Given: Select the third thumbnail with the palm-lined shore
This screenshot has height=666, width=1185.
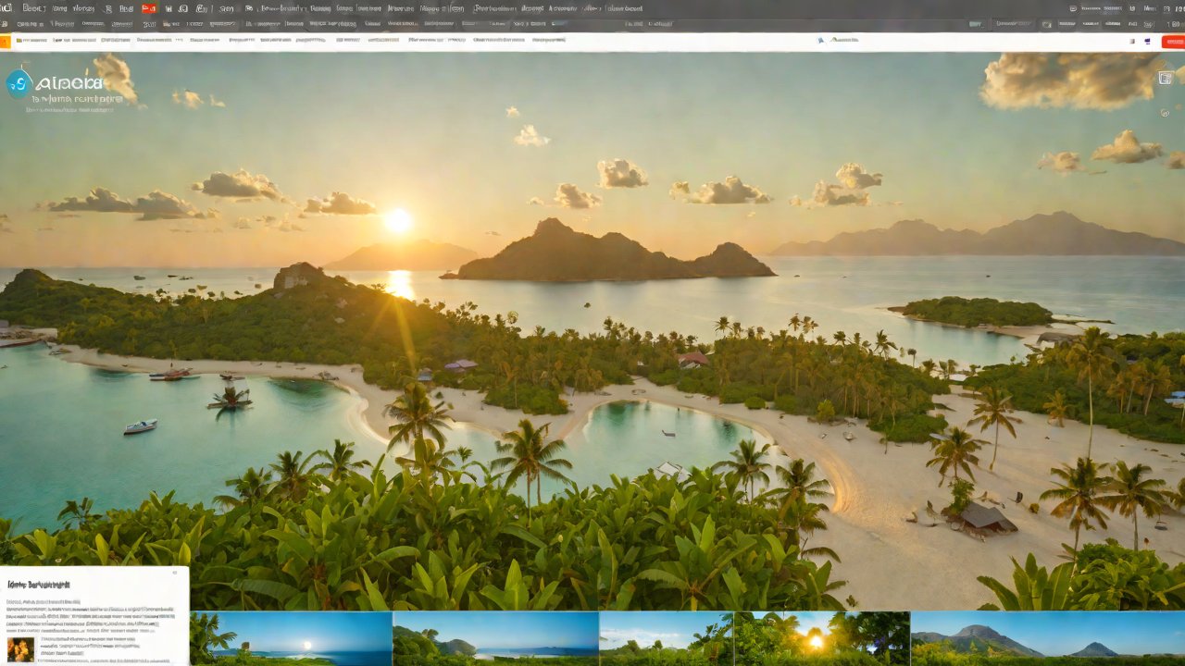Looking at the screenshot, I should coord(666,638).
